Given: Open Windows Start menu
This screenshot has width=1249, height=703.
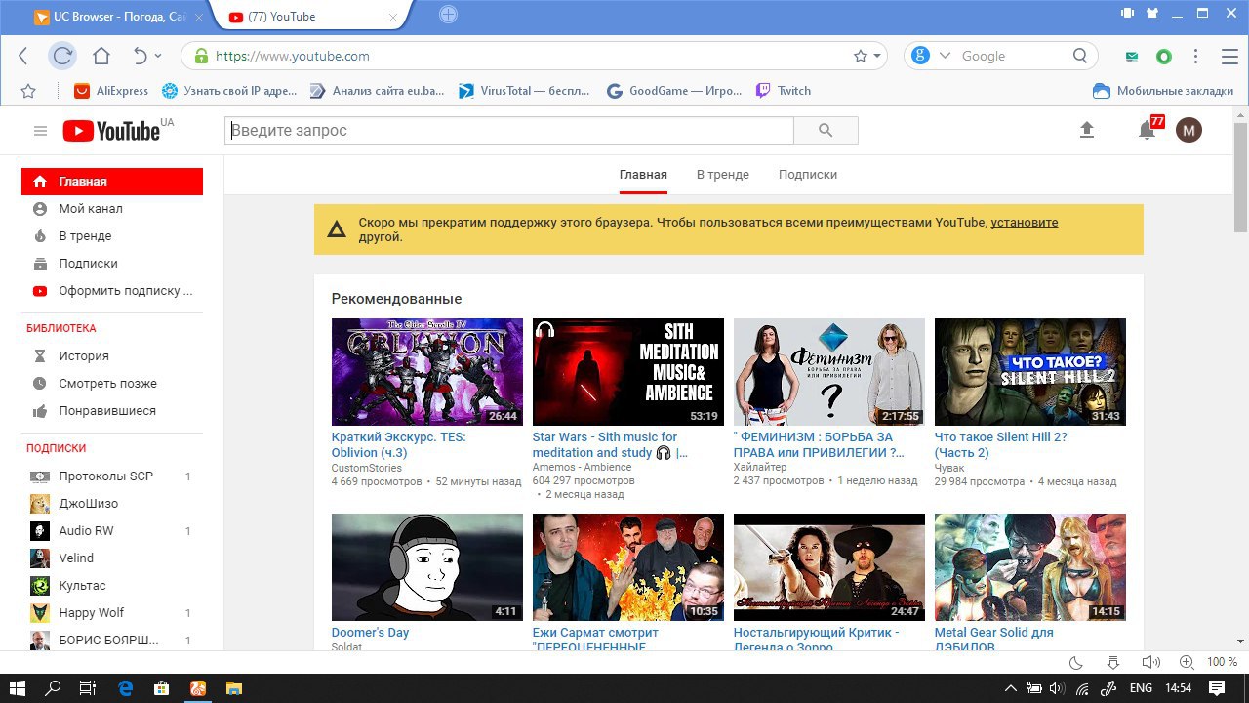Looking at the screenshot, I should (x=18, y=688).
